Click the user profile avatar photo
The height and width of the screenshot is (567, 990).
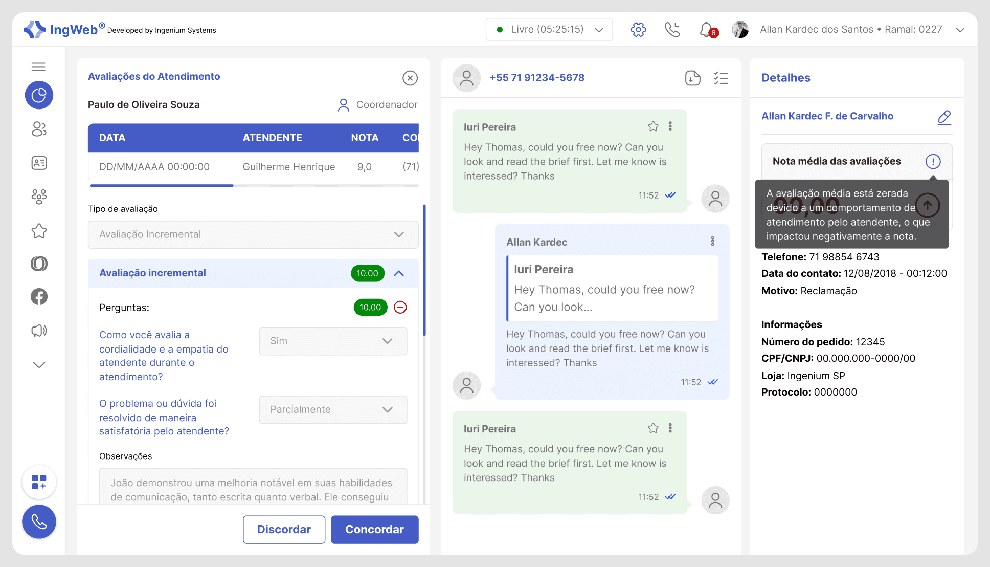(740, 30)
